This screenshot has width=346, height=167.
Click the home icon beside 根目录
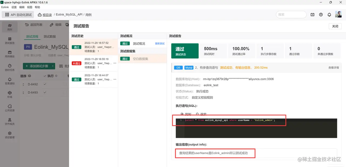pos(40,15)
